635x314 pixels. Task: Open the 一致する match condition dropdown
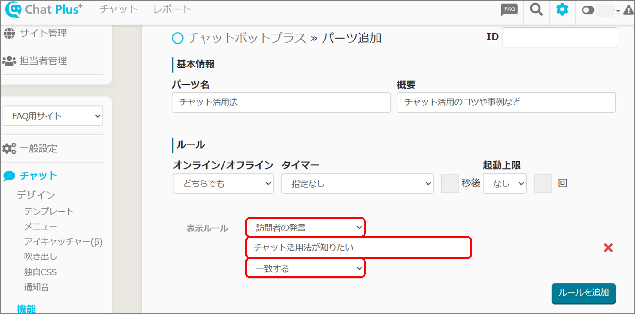click(305, 268)
